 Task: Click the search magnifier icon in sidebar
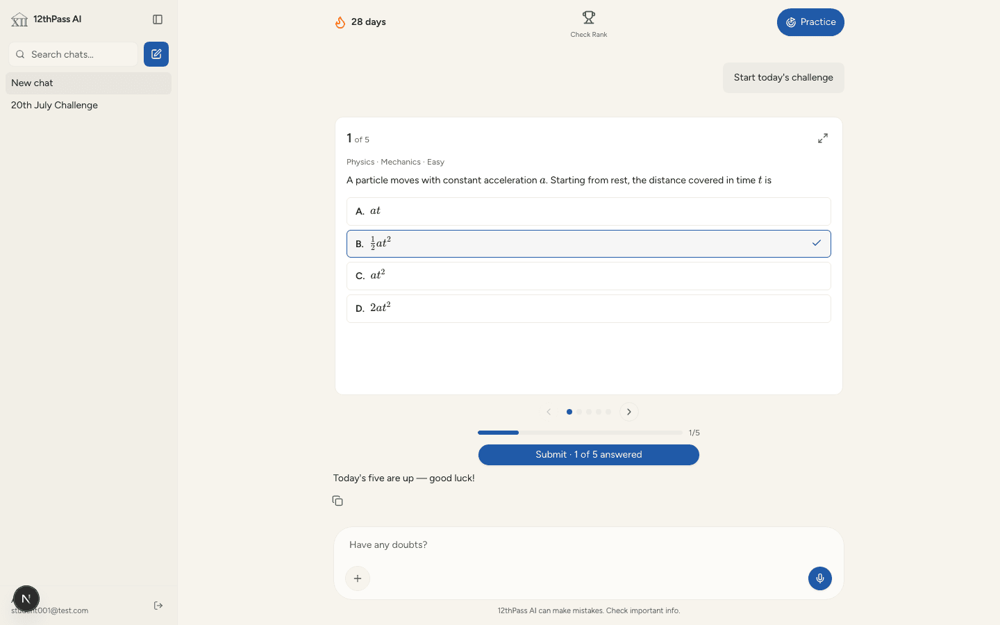click(x=20, y=54)
